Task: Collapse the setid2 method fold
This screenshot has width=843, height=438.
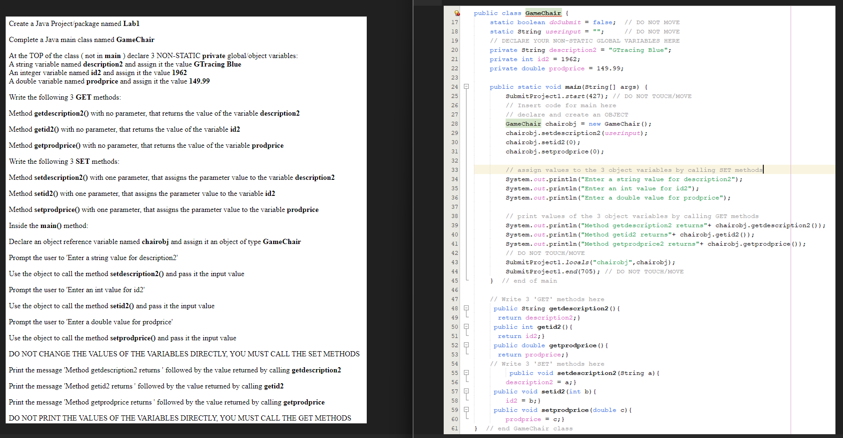Action: click(x=465, y=391)
